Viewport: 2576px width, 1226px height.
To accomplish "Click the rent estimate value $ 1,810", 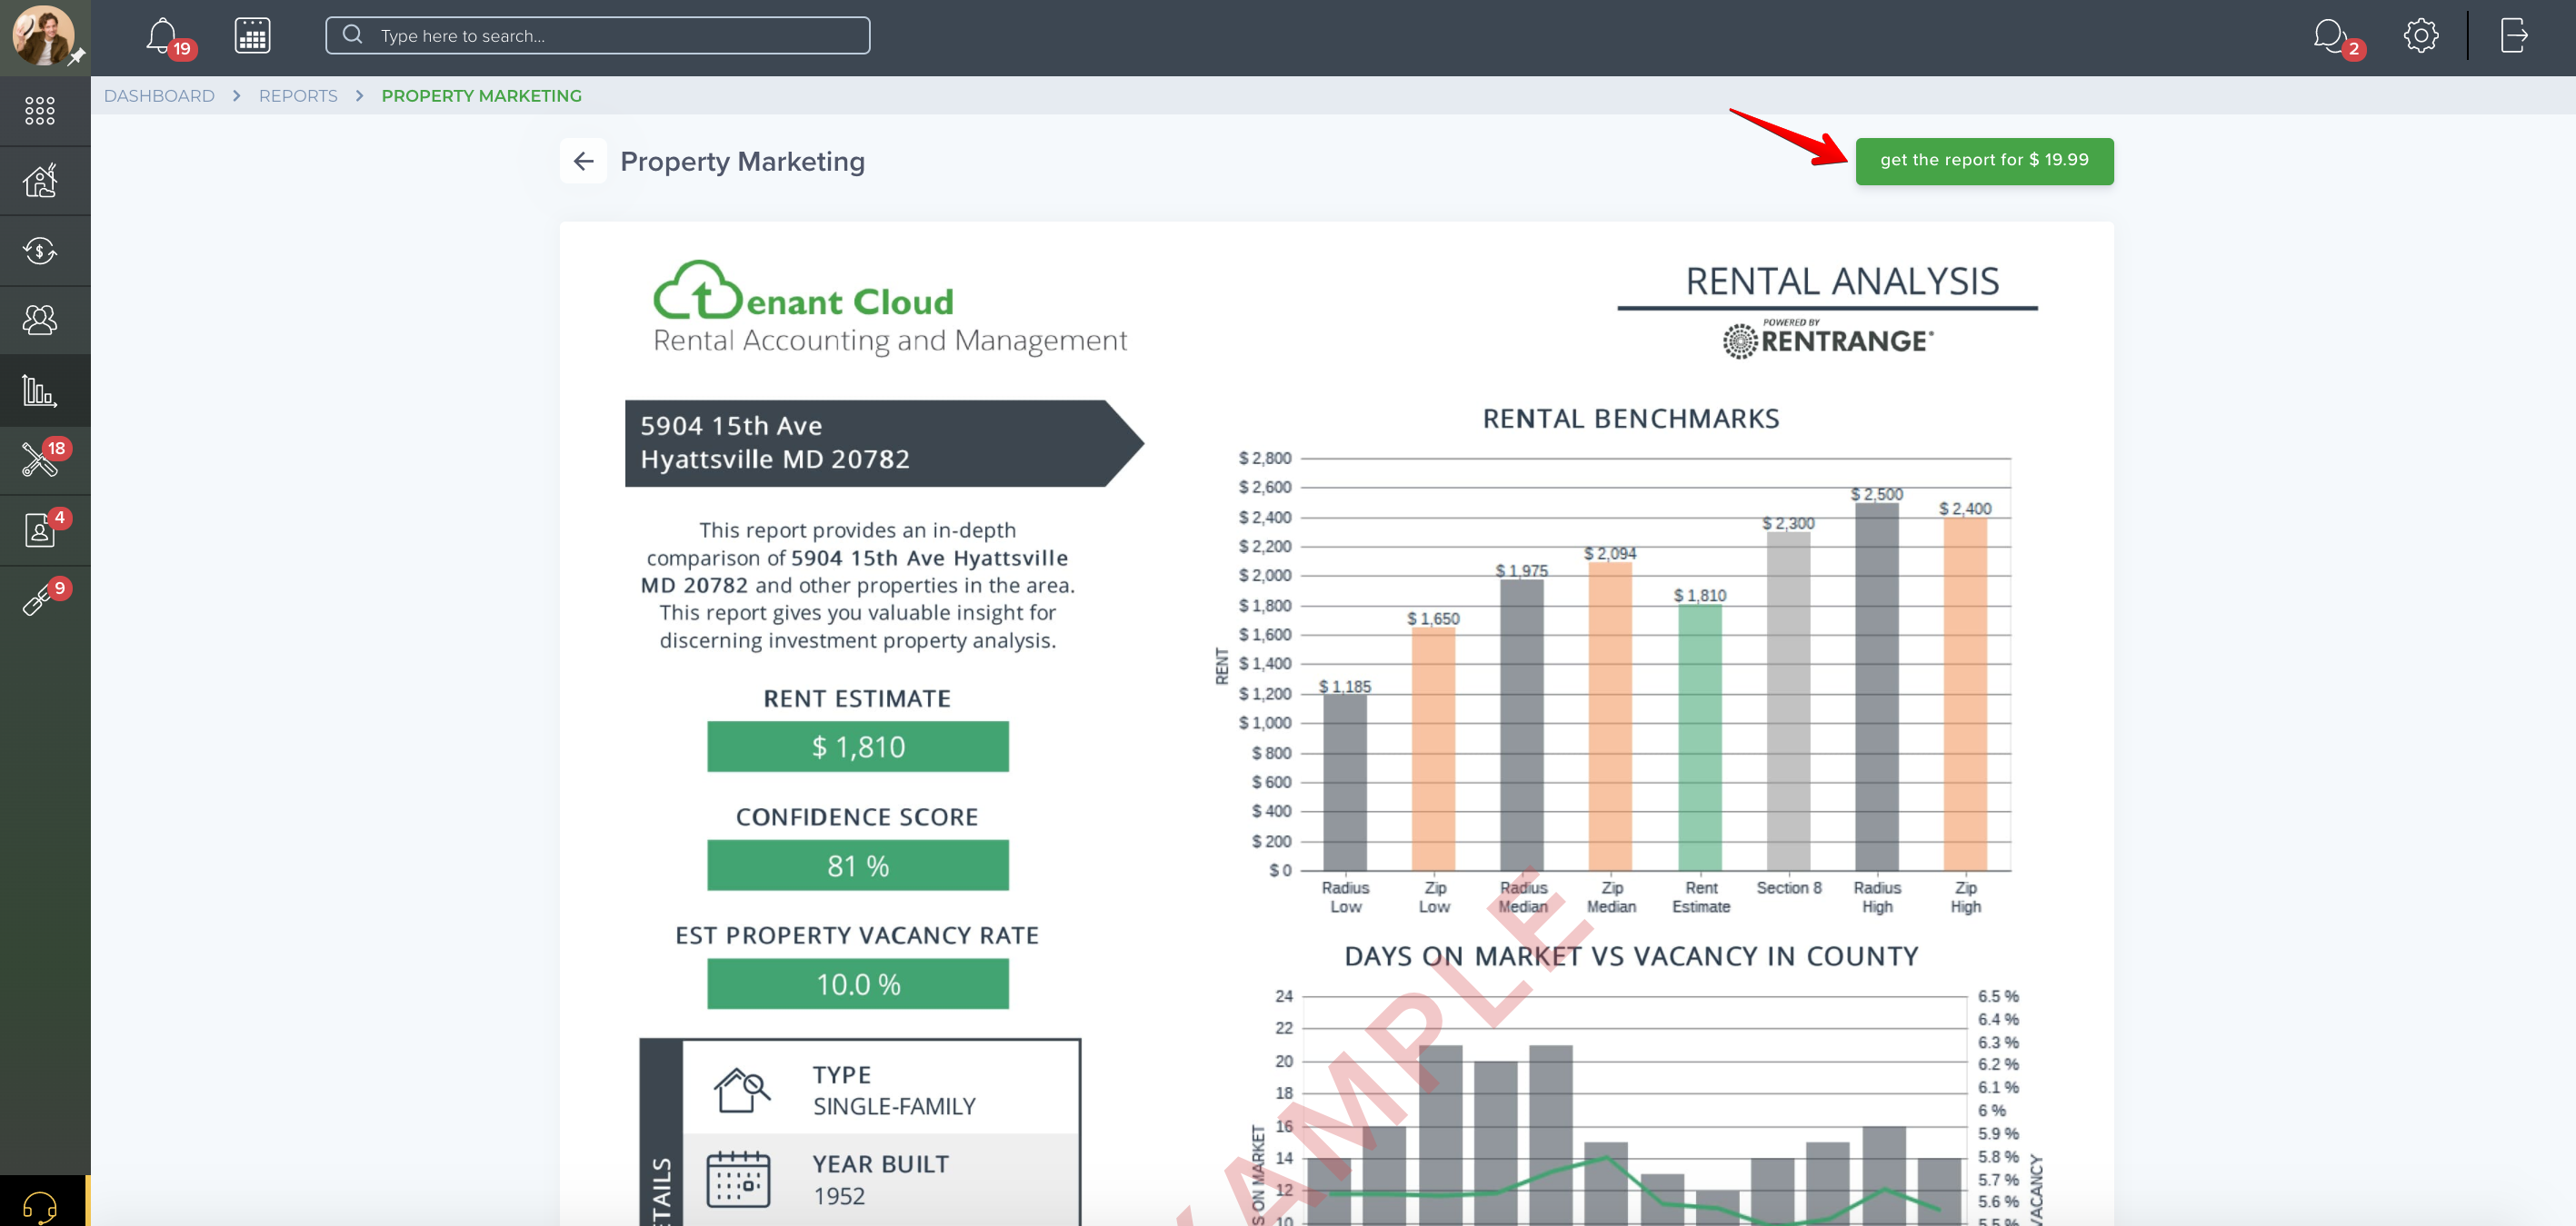I will pos(858,746).
